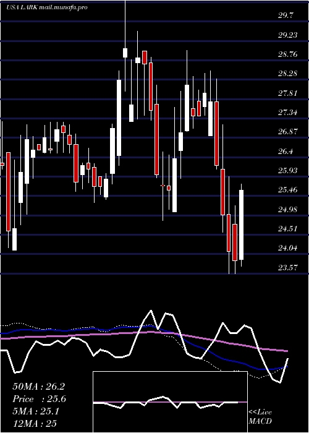Select the 24.98 price axis label
Screen dimensions: 309x433
pos(287,209)
